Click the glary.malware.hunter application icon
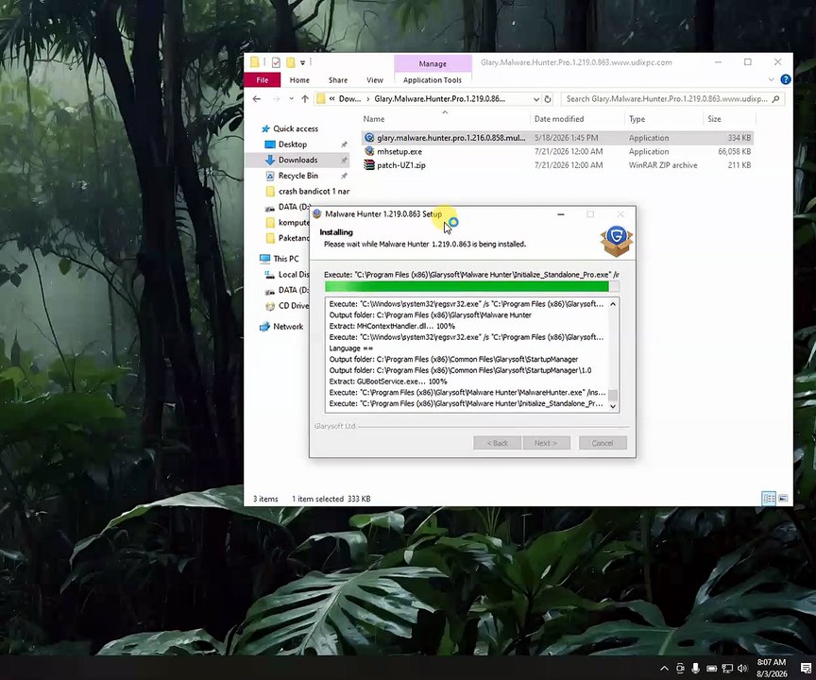This screenshot has height=680, width=816. click(369, 137)
